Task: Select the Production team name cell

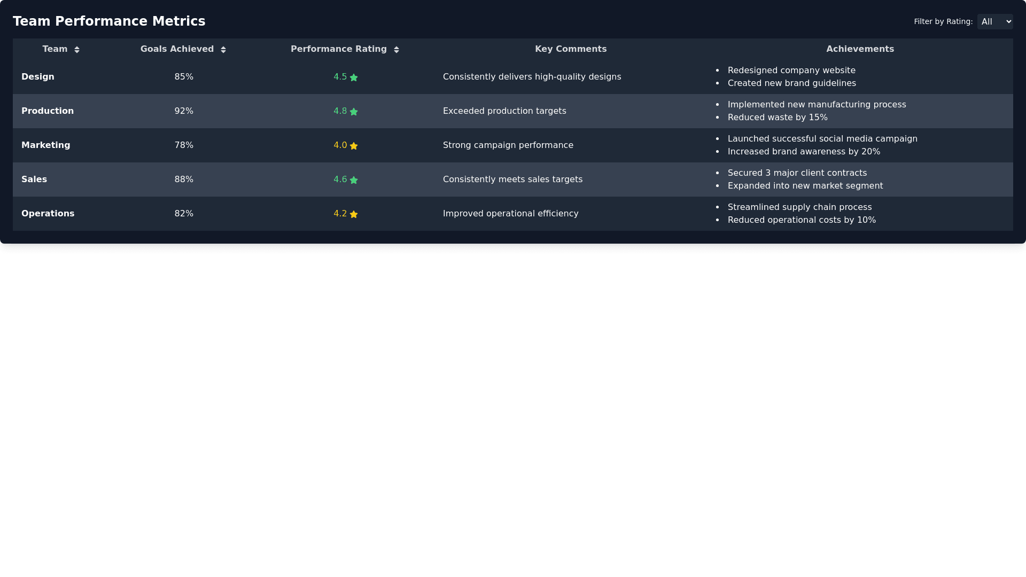Action: click(x=48, y=111)
